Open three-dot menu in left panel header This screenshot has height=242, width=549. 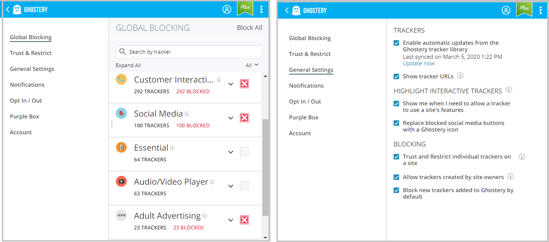tap(261, 10)
